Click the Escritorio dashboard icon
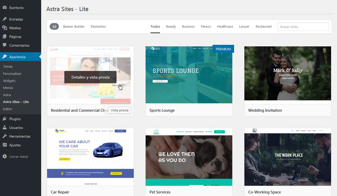This screenshot has width=337, height=196. [5, 7]
